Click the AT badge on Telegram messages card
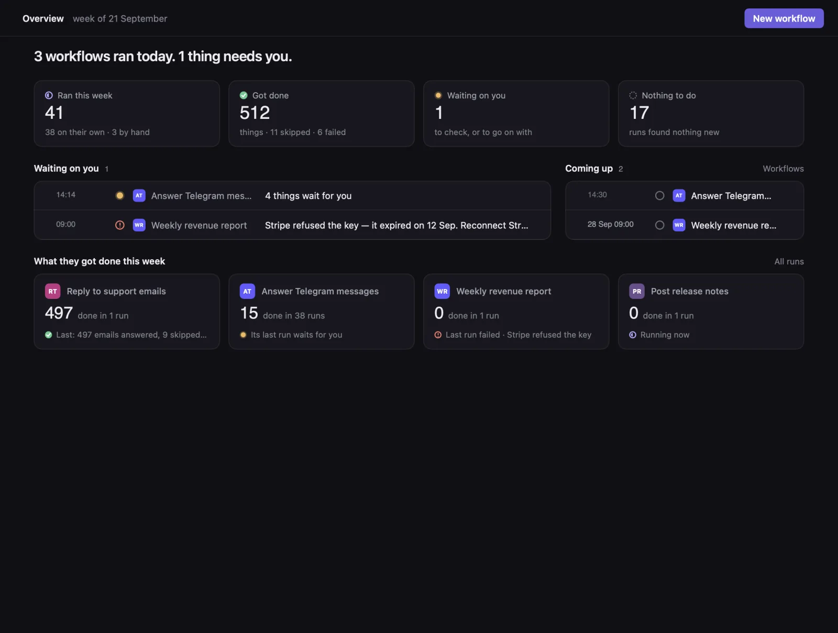 click(247, 291)
